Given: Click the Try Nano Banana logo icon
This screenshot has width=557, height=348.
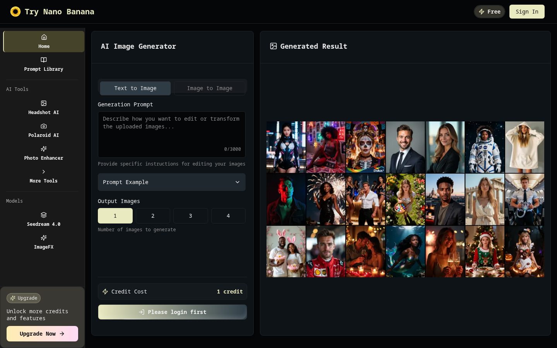Looking at the screenshot, I should pyautogui.click(x=15, y=12).
